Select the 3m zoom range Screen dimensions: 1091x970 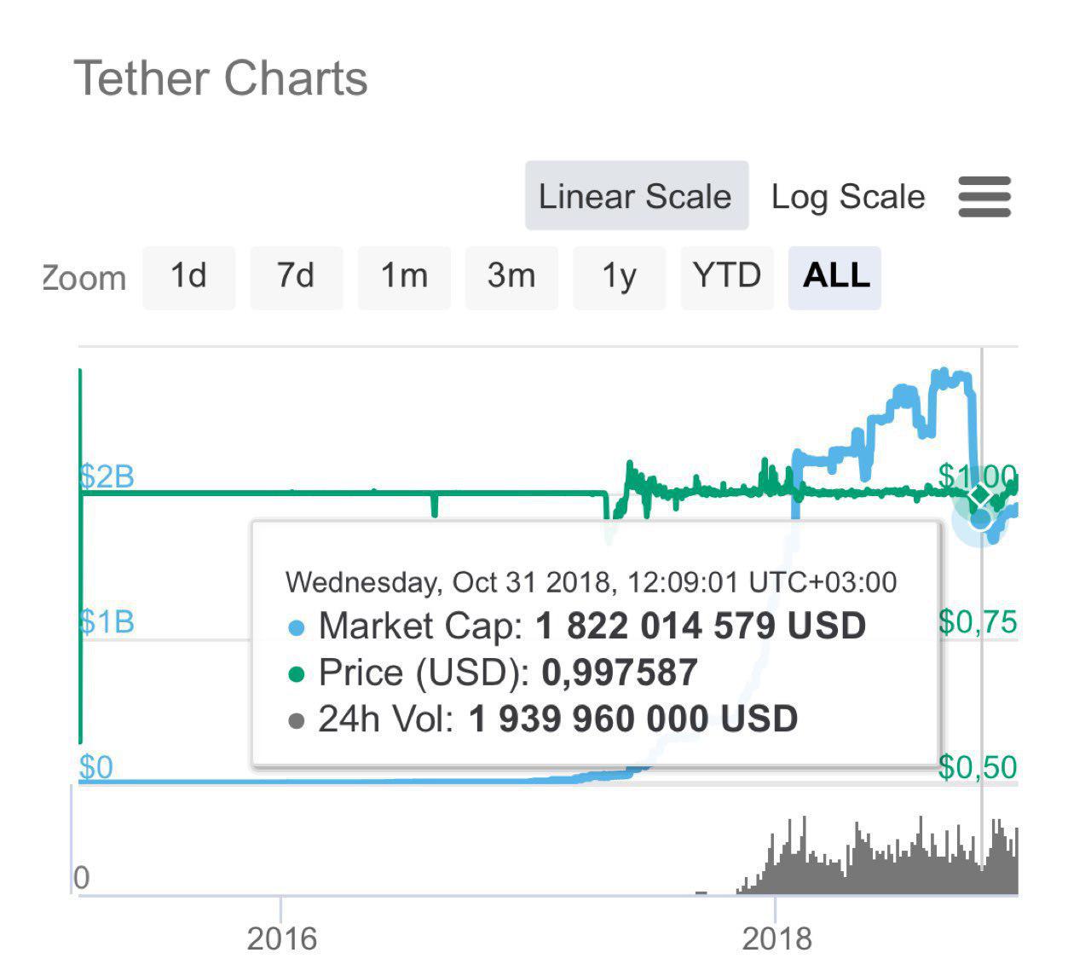click(511, 277)
